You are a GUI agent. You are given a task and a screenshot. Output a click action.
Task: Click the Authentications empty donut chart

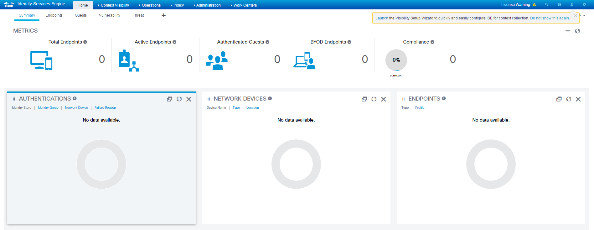[101, 164]
